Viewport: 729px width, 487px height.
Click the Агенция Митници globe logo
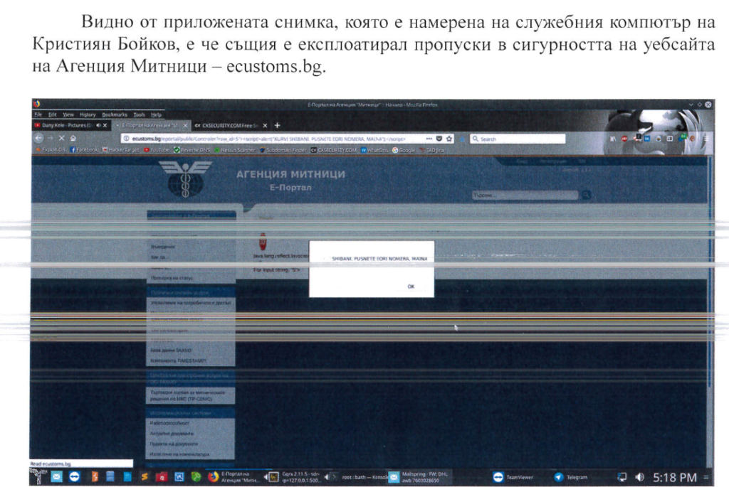(x=186, y=179)
